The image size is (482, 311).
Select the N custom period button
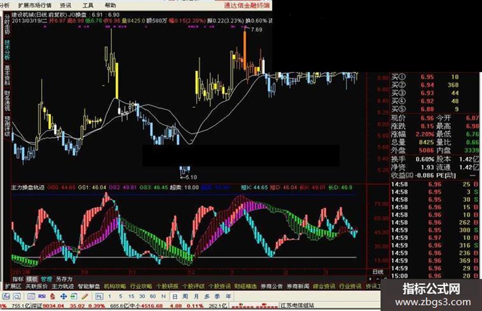tap(164, 296)
